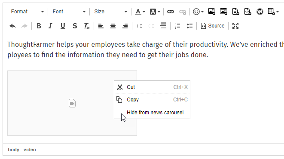Decrease the indent
The image size is (284, 159).
coord(151,26)
